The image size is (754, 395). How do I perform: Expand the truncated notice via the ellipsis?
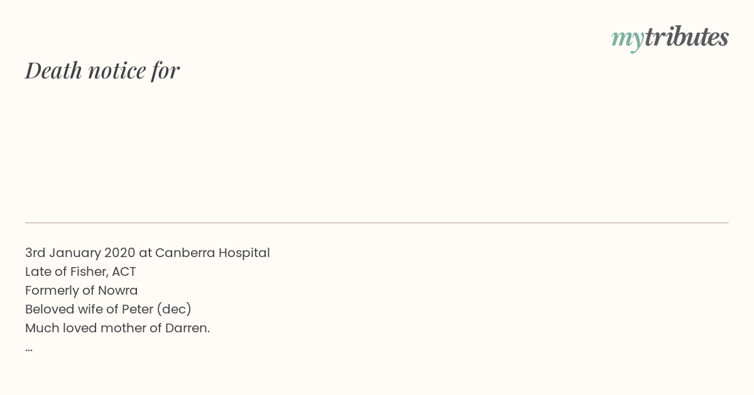pyautogui.click(x=29, y=350)
